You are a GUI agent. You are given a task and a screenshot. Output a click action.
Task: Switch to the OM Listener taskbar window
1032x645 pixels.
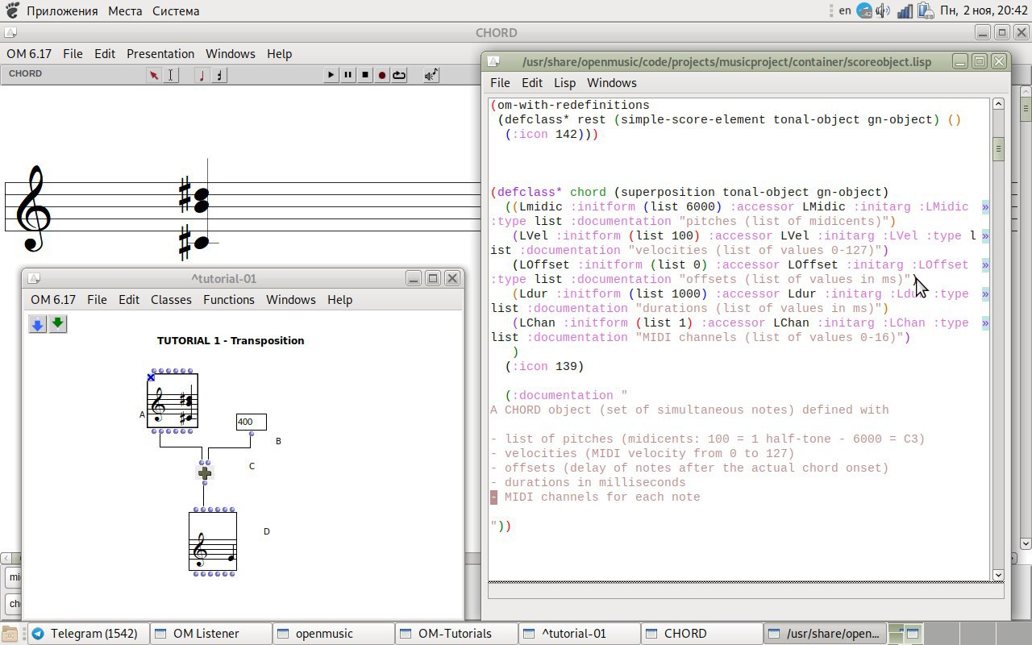pos(210,634)
